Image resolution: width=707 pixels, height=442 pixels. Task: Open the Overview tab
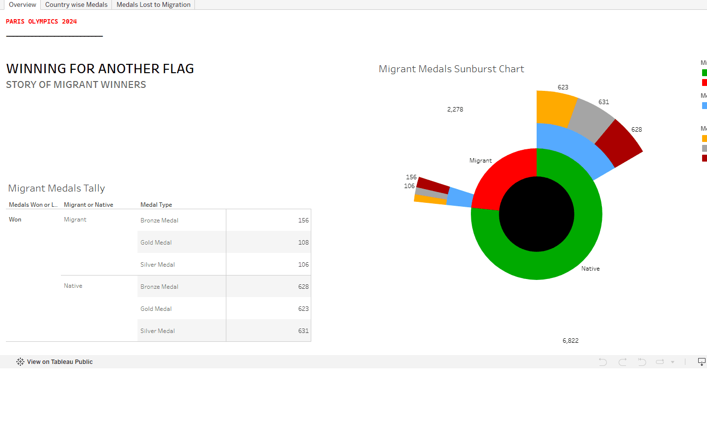point(22,4)
